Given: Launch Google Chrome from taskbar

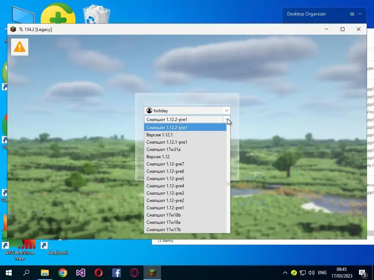Looking at the screenshot, I should [x=63, y=273].
